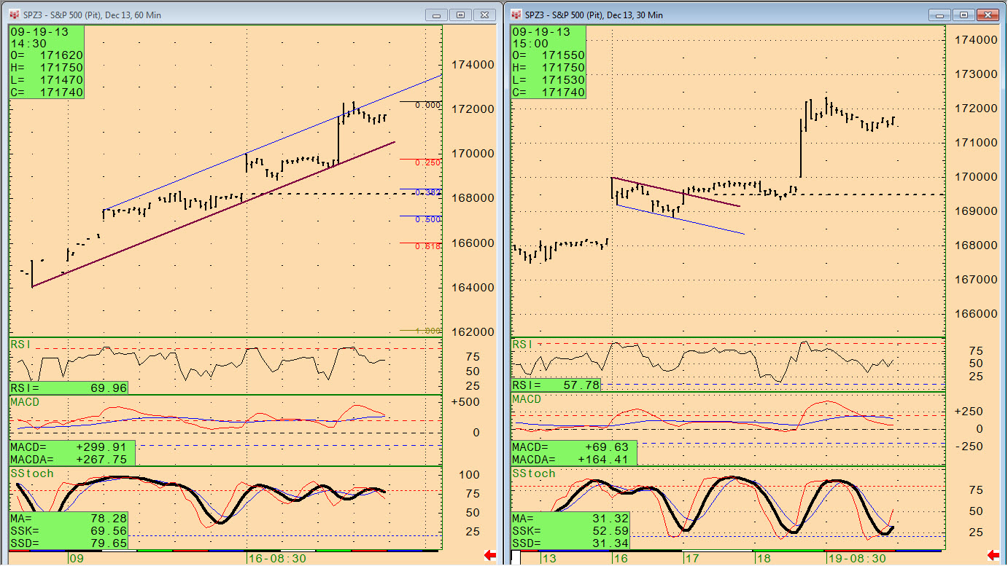The height and width of the screenshot is (566, 1008).
Task: Click the MACD value box in the 60 Min chart
Action: 71,453
